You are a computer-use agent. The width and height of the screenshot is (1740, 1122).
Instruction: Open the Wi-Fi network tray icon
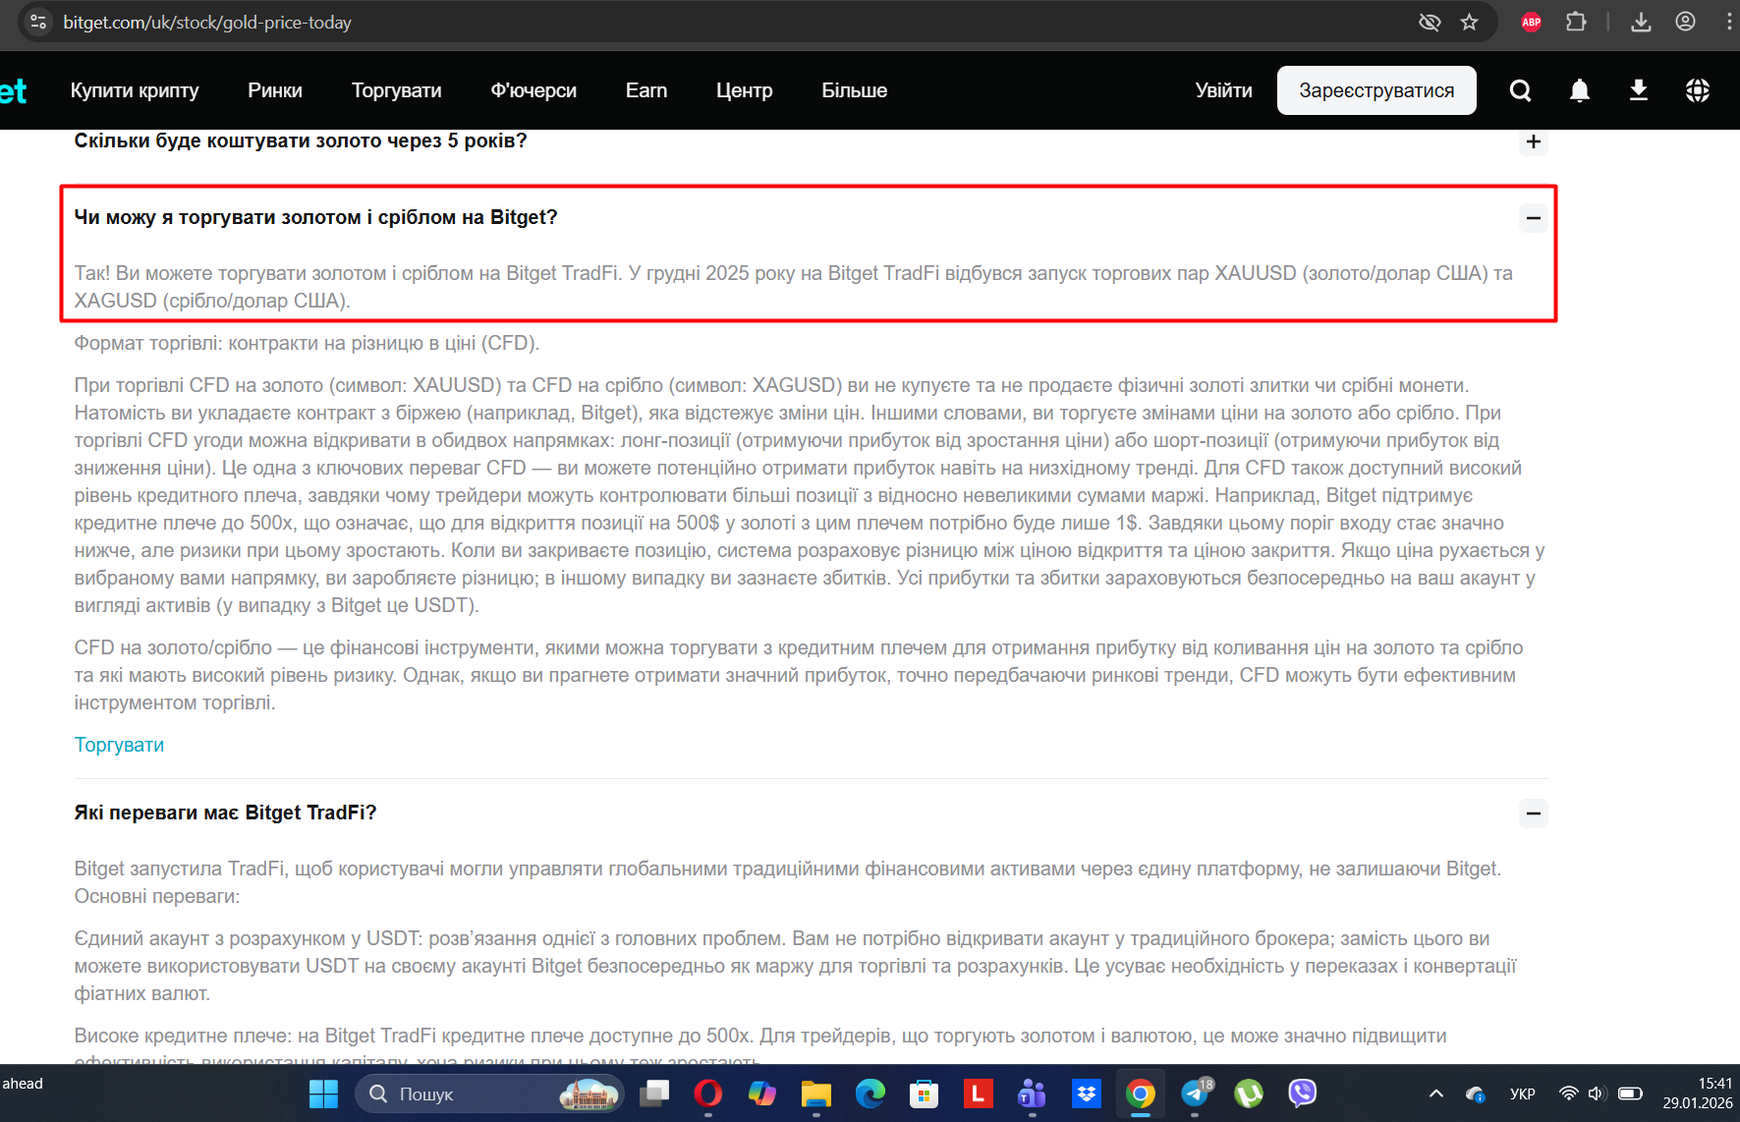[1568, 1094]
